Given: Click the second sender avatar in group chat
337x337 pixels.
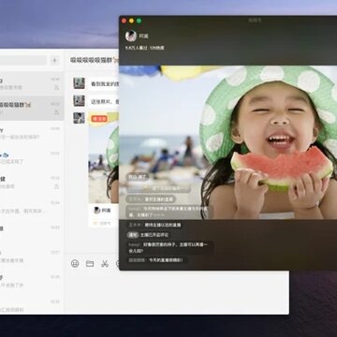Looking at the screenshot, I should tap(79, 100).
